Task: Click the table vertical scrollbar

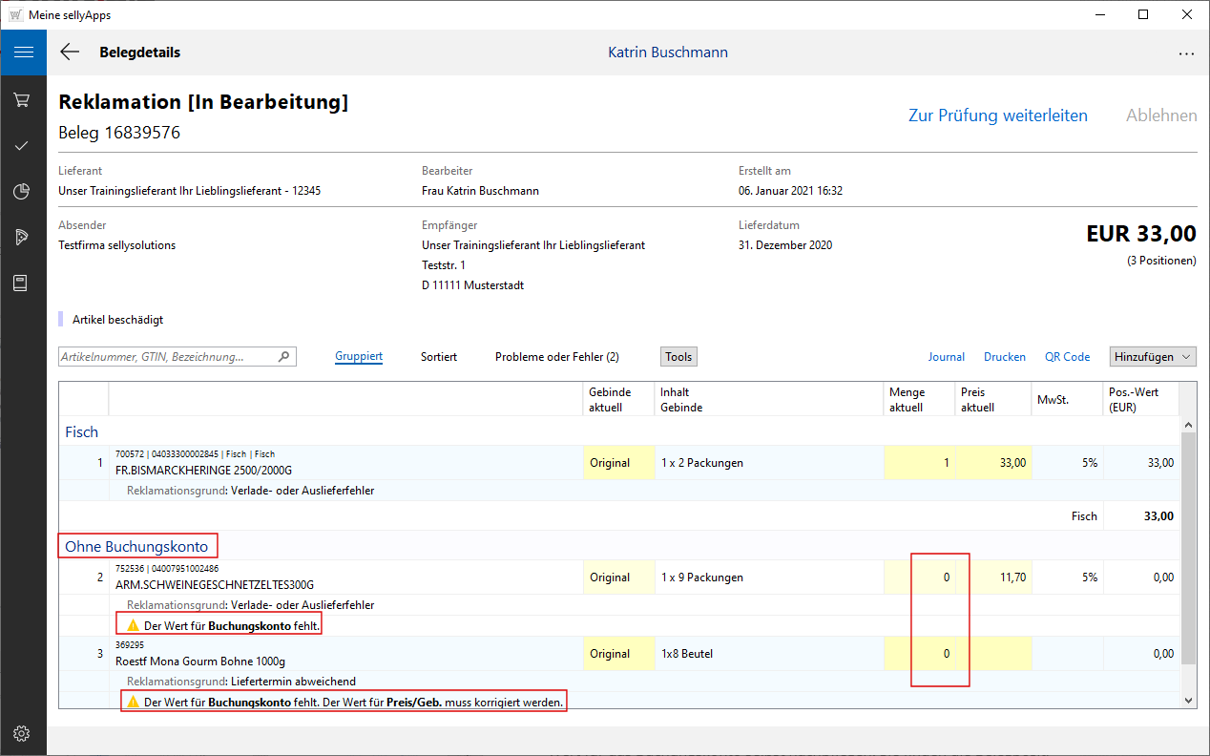Action: 1188,544
